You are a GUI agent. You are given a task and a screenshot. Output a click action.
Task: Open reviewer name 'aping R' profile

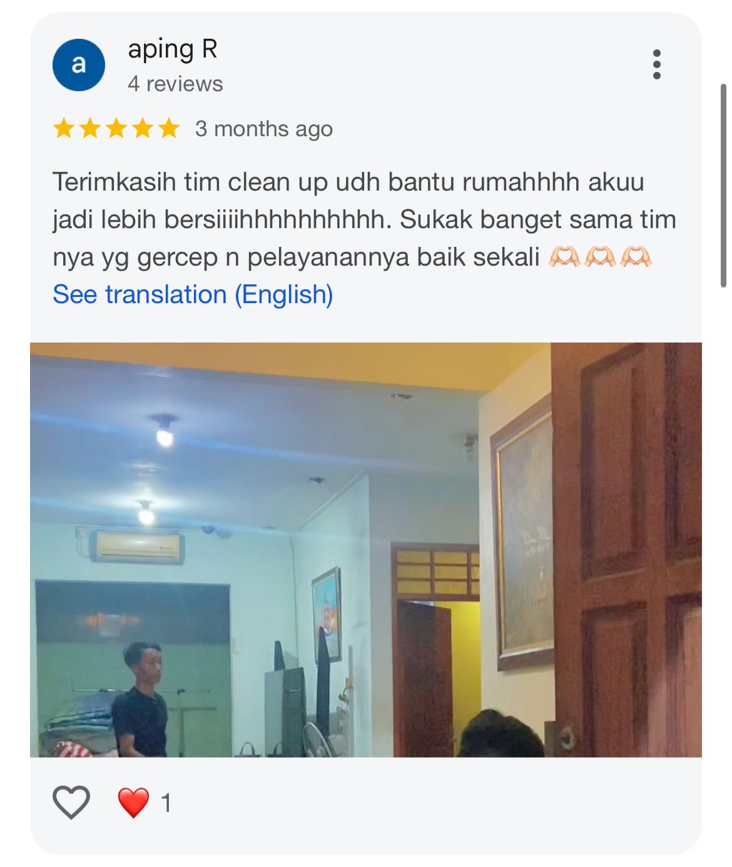(x=173, y=49)
